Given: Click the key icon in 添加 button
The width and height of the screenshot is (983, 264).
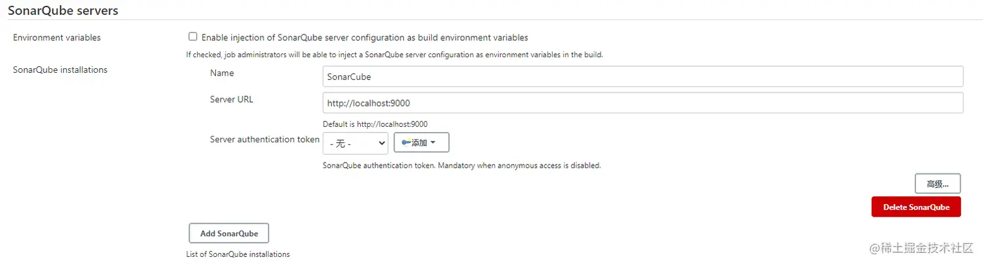Looking at the screenshot, I should click(x=406, y=142).
